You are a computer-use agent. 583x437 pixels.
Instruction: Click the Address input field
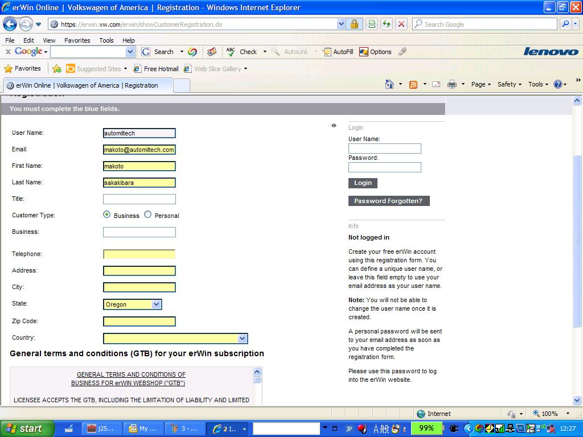click(x=139, y=271)
